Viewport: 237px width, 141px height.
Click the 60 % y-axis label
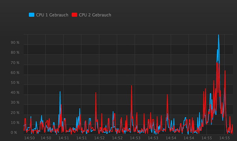(x=15, y=73)
